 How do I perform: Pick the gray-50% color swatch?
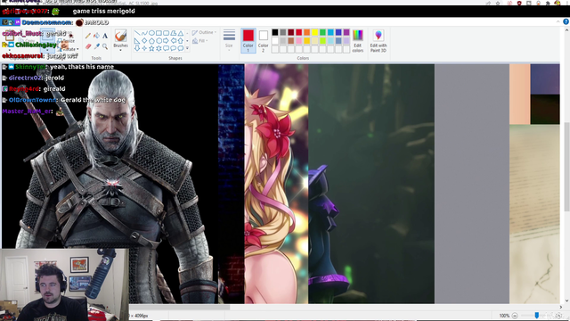pos(283,33)
